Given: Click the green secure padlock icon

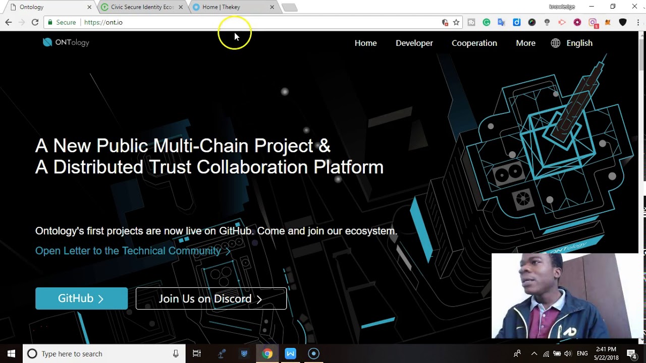Looking at the screenshot, I should [x=50, y=22].
